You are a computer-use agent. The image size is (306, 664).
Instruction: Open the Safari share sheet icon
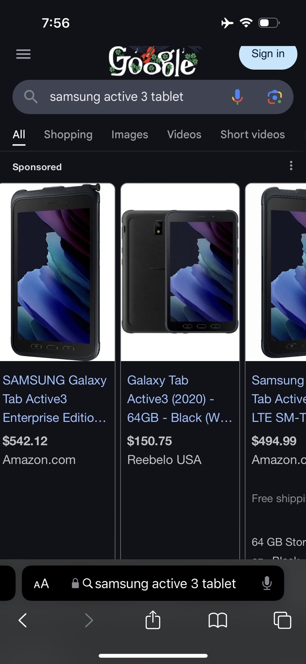[x=153, y=619]
